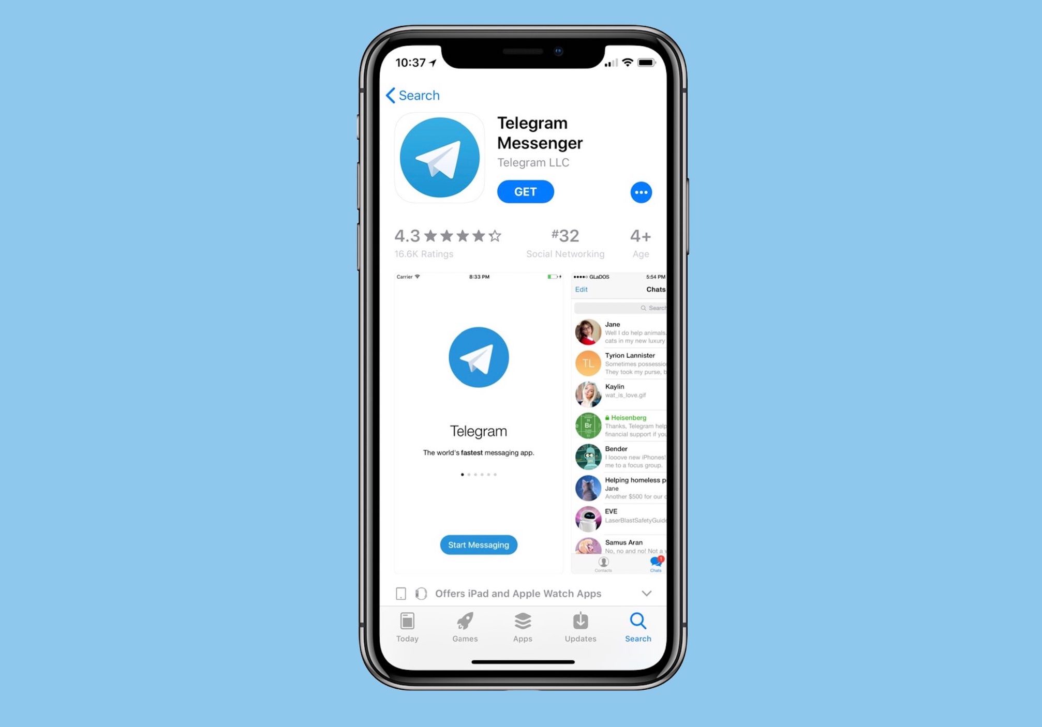
Task: Tap the three-dot more options icon
Action: coord(642,191)
